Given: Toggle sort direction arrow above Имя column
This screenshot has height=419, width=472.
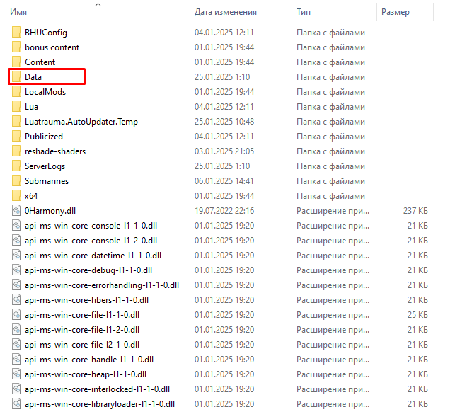Looking at the screenshot, I should coord(98,4).
